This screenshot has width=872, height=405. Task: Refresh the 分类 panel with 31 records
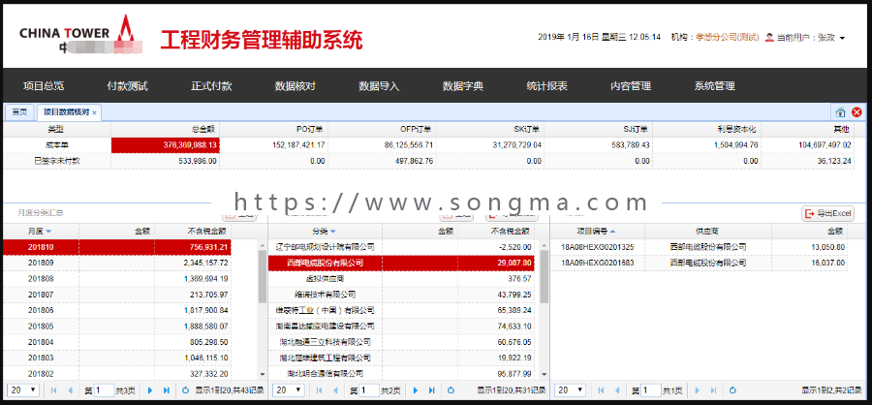click(451, 390)
